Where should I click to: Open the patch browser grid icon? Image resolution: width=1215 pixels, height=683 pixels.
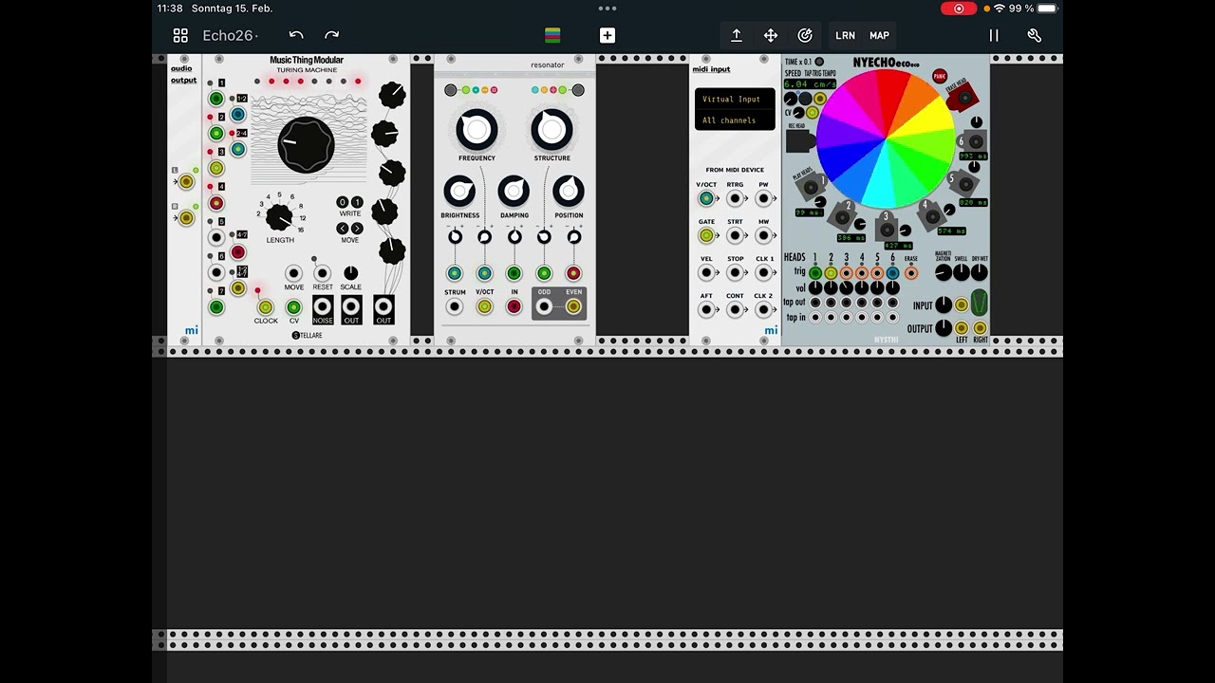point(180,36)
